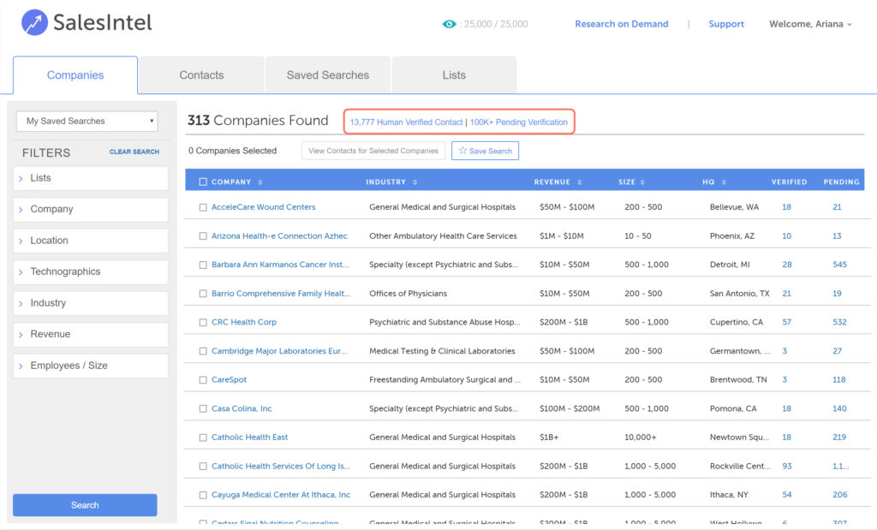
Task: Expand the Industry filter
Action: point(91,303)
